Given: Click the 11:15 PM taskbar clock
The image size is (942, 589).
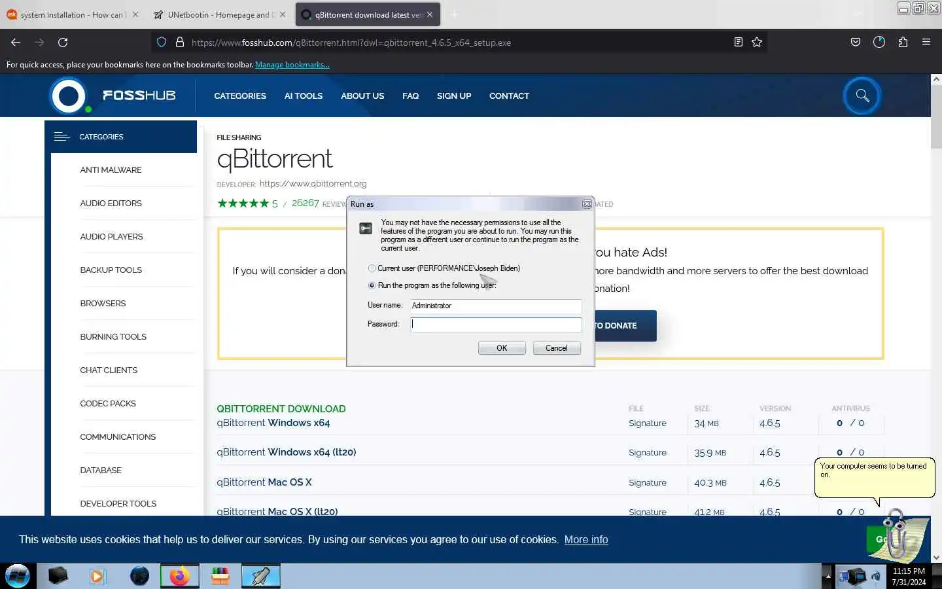Looking at the screenshot, I should (x=909, y=571).
